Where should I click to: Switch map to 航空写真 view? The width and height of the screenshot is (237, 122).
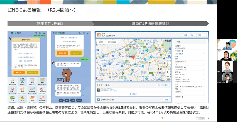(112, 42)
